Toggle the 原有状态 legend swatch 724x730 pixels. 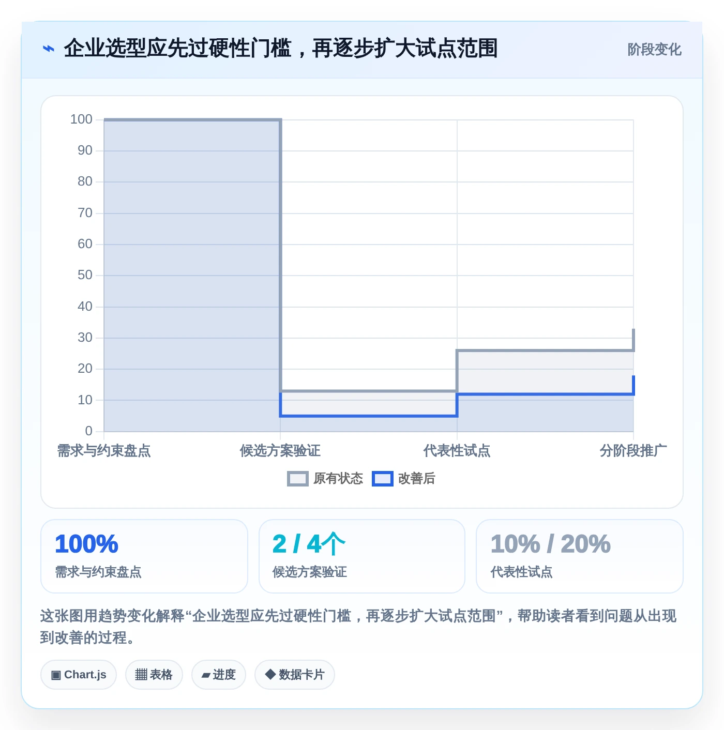click(297, 479)
